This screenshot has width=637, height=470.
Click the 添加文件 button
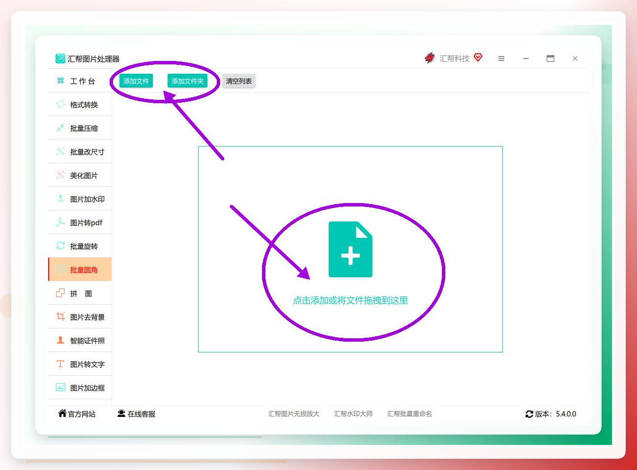tap(136, 81)
